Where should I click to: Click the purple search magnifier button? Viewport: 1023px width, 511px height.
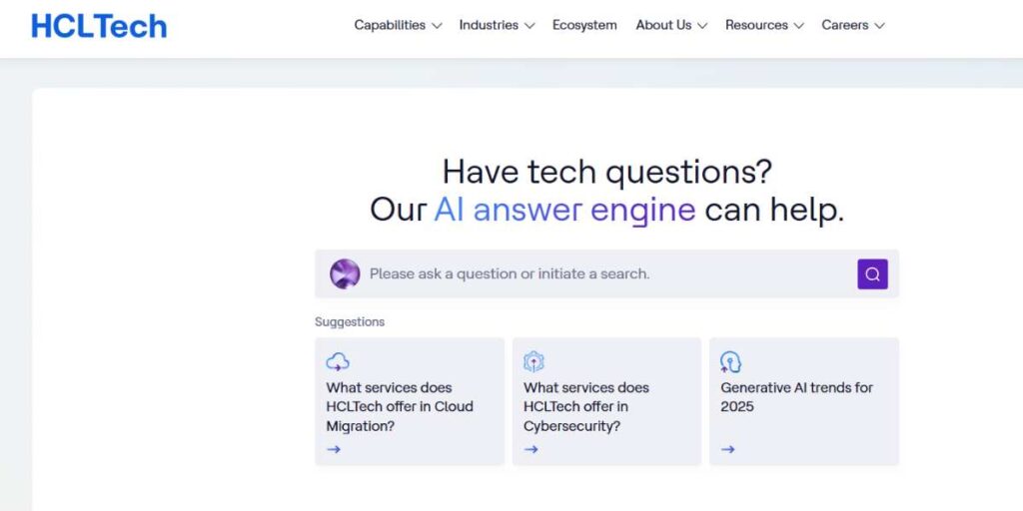(x=872, y=273)
